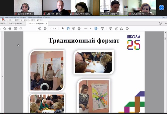Zoom in with plus button
This screenshot has width=167, height=114.
[x=79, y=28]
